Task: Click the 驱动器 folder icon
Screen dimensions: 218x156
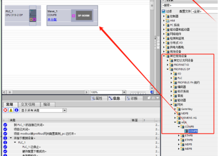Action: pyautogui.click(x=175, y=100)
